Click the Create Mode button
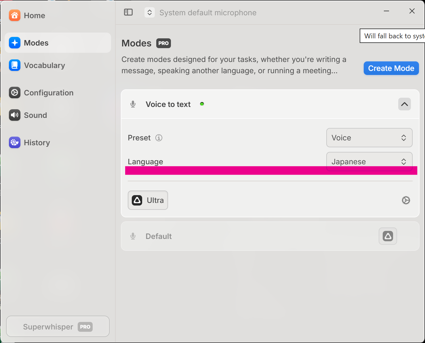The width and height of the screenshot is (425, 343). [391, 68]
